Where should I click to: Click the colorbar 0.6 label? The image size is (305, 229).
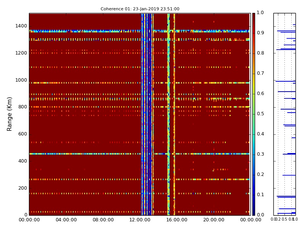click(260, 94)
